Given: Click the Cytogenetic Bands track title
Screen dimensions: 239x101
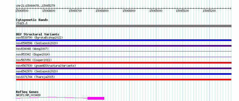Looking at the screenshot, I should click(32, 20).
